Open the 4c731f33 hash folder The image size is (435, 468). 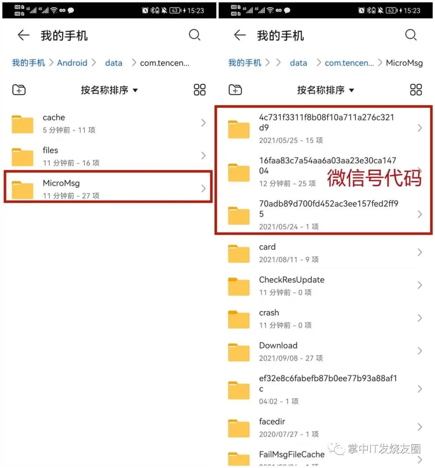click(x=324, y=128)
